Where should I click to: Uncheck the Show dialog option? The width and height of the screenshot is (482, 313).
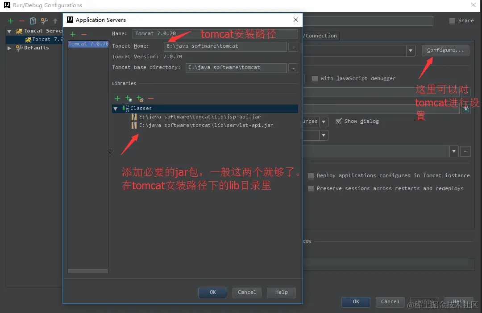click(338, 121)
